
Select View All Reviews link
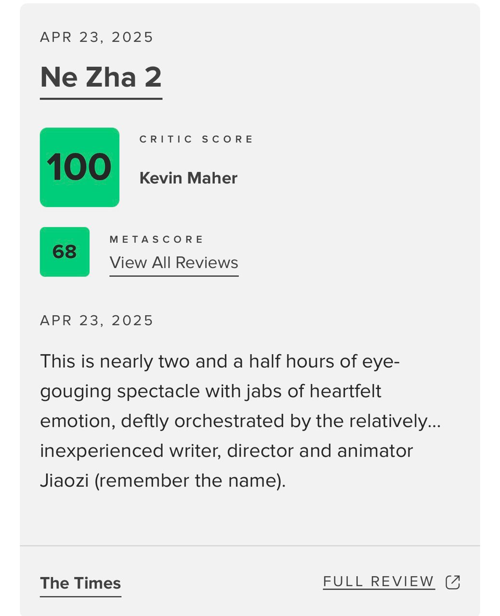[x=174, y=263]
